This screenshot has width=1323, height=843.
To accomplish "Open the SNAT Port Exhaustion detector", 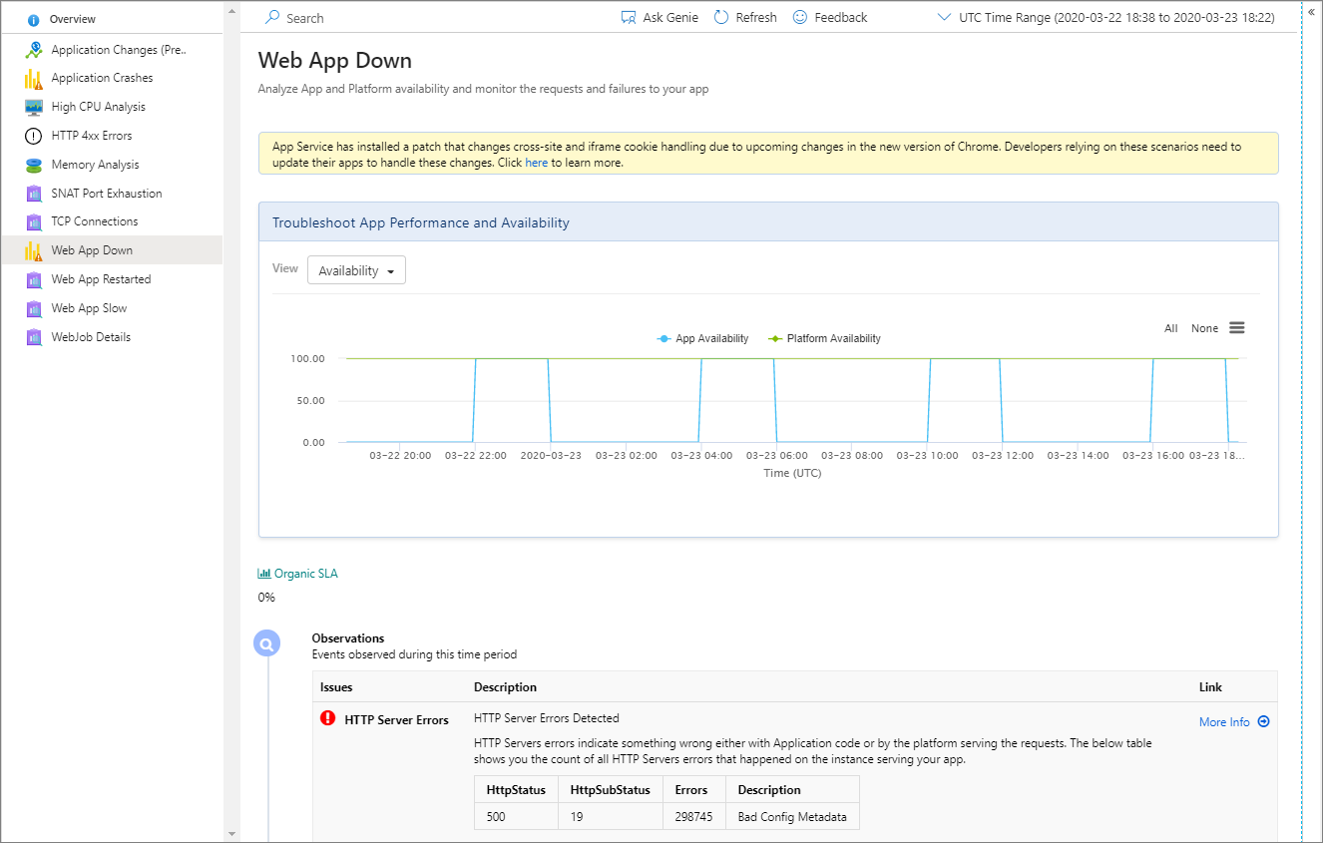I will point(106,193).
